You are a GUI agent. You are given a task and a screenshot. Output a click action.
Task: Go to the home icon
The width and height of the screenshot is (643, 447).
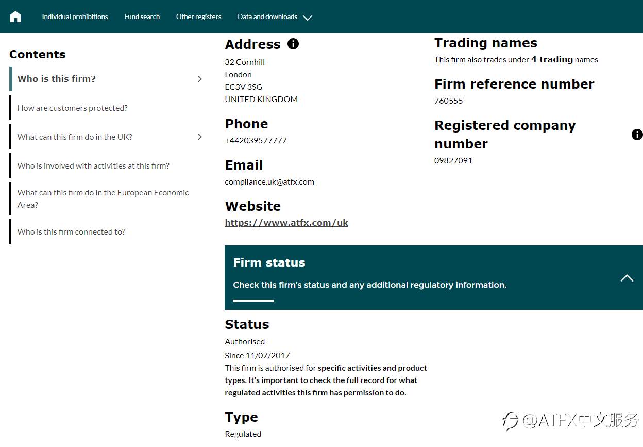coord(15,16)
